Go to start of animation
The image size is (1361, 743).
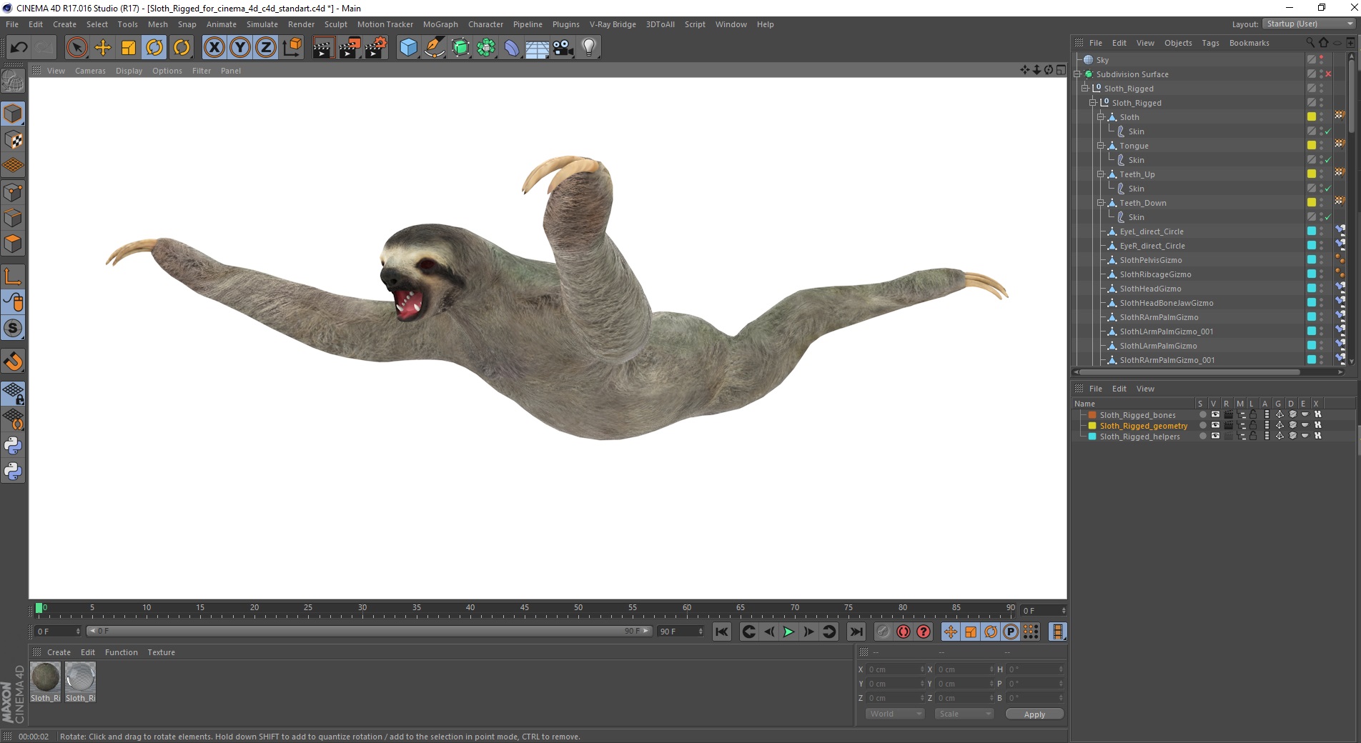click(722, 632)
